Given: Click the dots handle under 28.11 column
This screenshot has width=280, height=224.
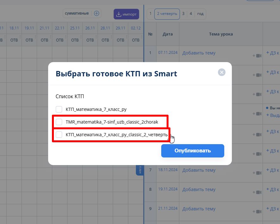Looking at the screenshot, I should click(111, 37).
